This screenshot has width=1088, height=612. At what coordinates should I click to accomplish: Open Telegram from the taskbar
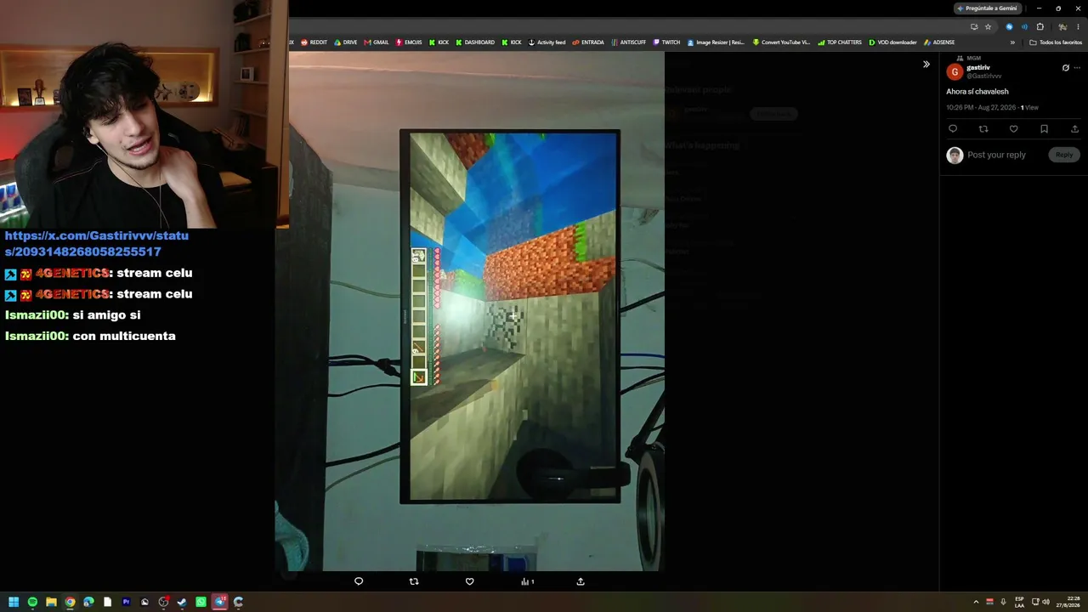219,602
